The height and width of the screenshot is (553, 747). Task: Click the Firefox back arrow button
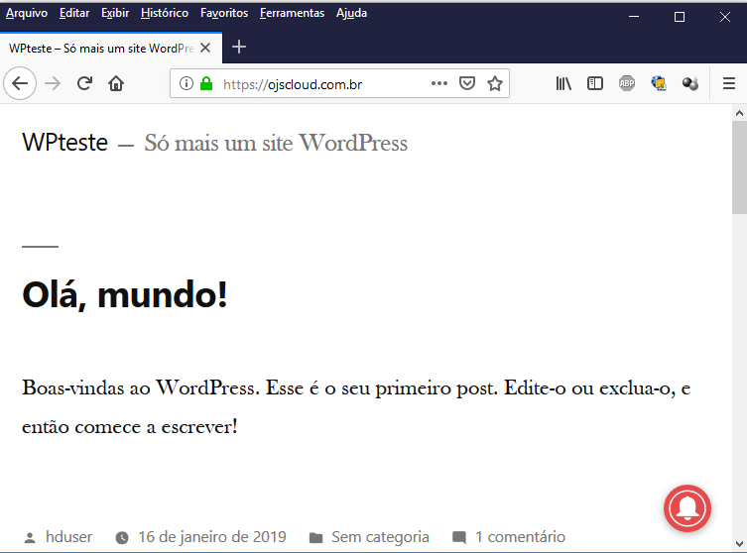tap(20, 84)
